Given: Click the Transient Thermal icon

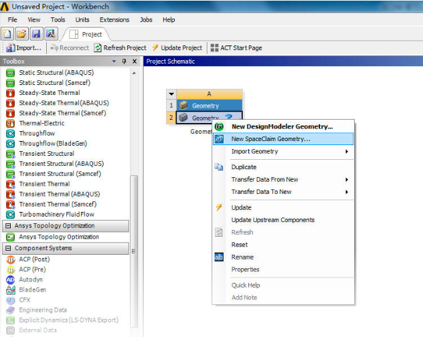Looking at the screenshot, I should [10, 184].
